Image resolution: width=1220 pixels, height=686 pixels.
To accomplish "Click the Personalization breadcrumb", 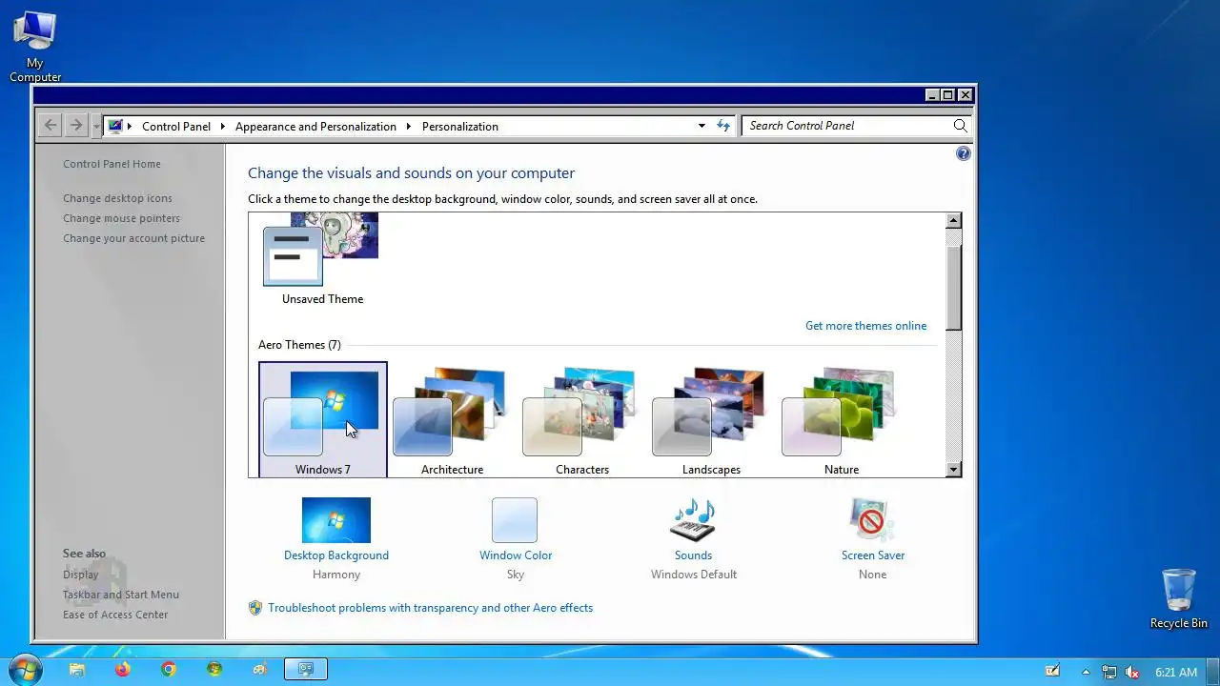I will [x=460, y=126].
